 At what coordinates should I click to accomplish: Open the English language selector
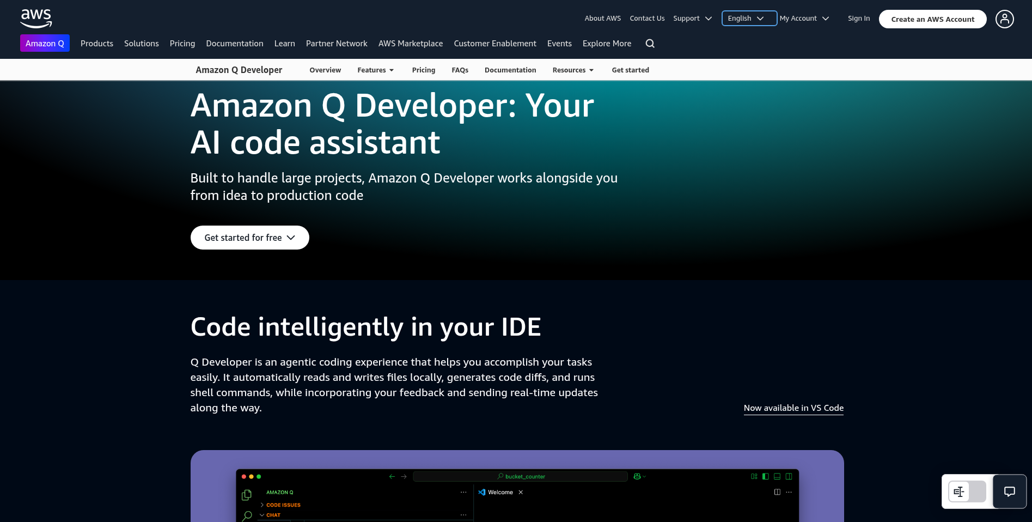(748, 18)
